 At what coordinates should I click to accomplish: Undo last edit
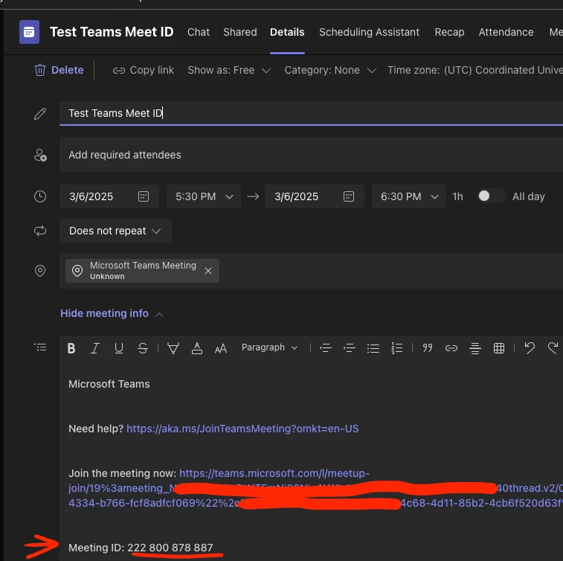point(530,348)
